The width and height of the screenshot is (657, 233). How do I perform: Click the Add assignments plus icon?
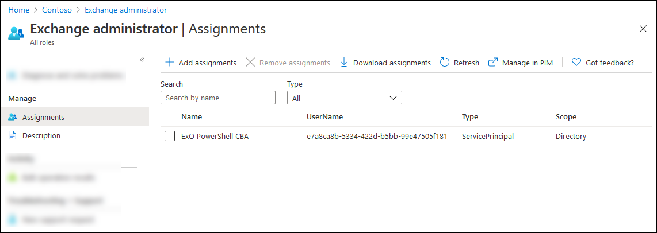pos(170,63)
